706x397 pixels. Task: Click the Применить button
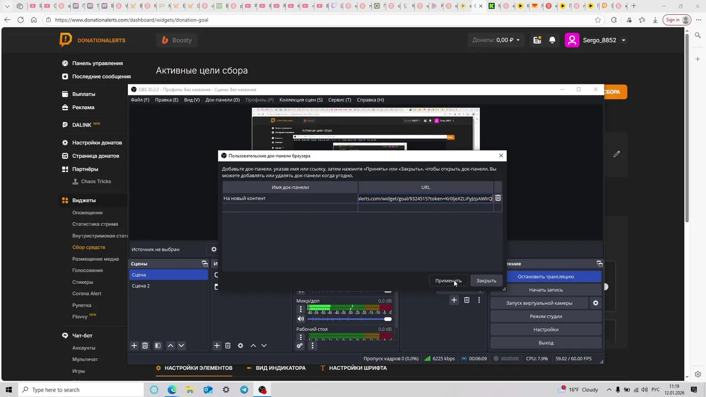(448, 281)
